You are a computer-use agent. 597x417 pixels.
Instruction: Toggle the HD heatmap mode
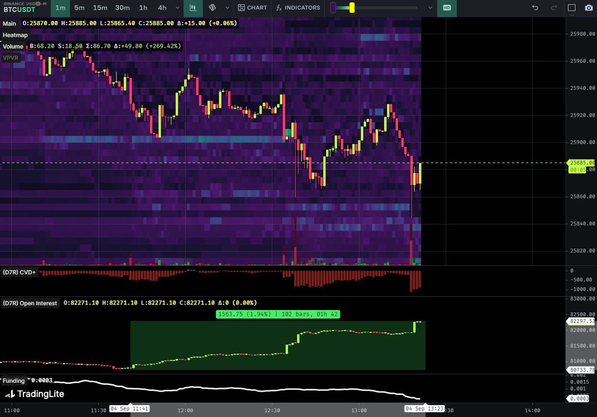coord(447,8)
